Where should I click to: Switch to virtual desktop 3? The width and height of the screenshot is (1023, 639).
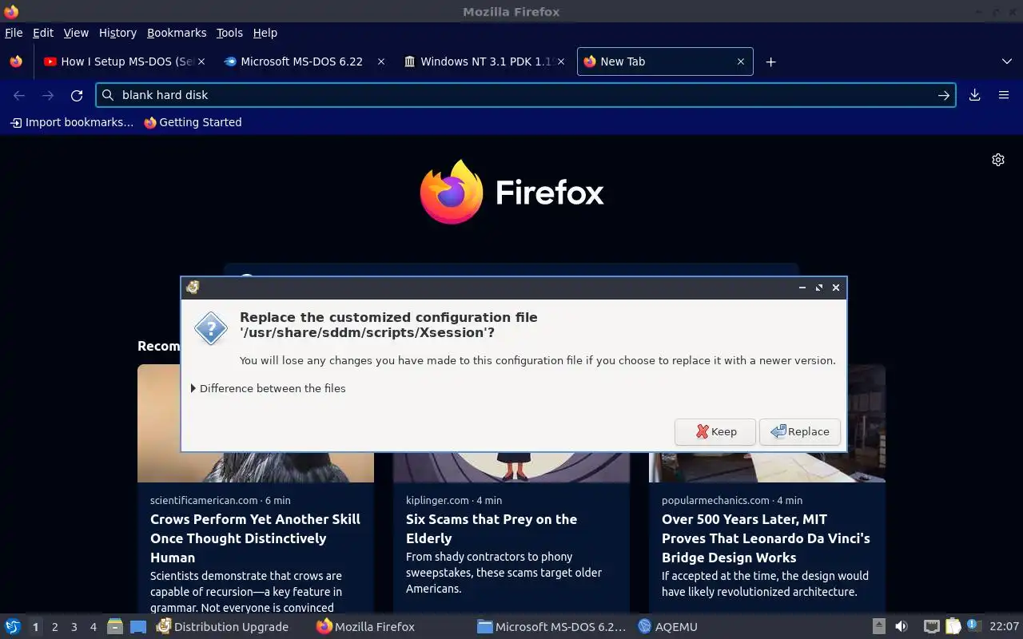74,627
